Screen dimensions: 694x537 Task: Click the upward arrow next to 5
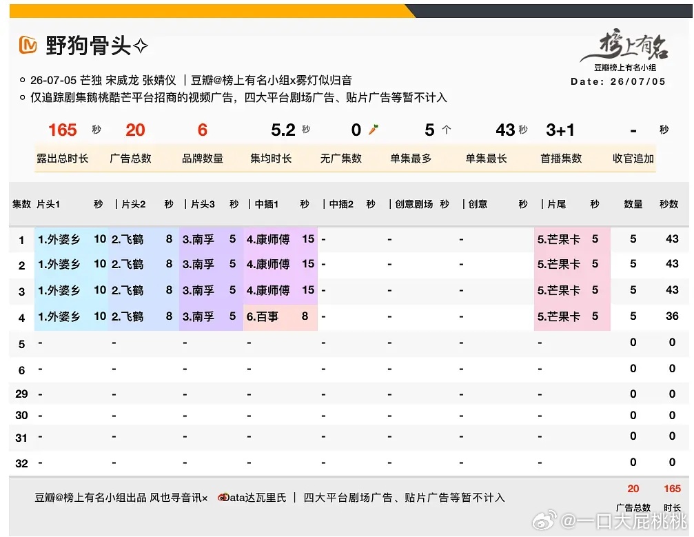click(x=447, y=130)
